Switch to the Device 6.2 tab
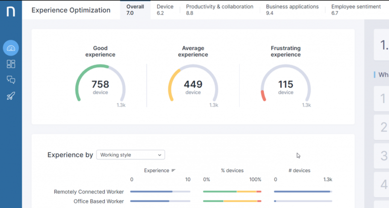 165,10
